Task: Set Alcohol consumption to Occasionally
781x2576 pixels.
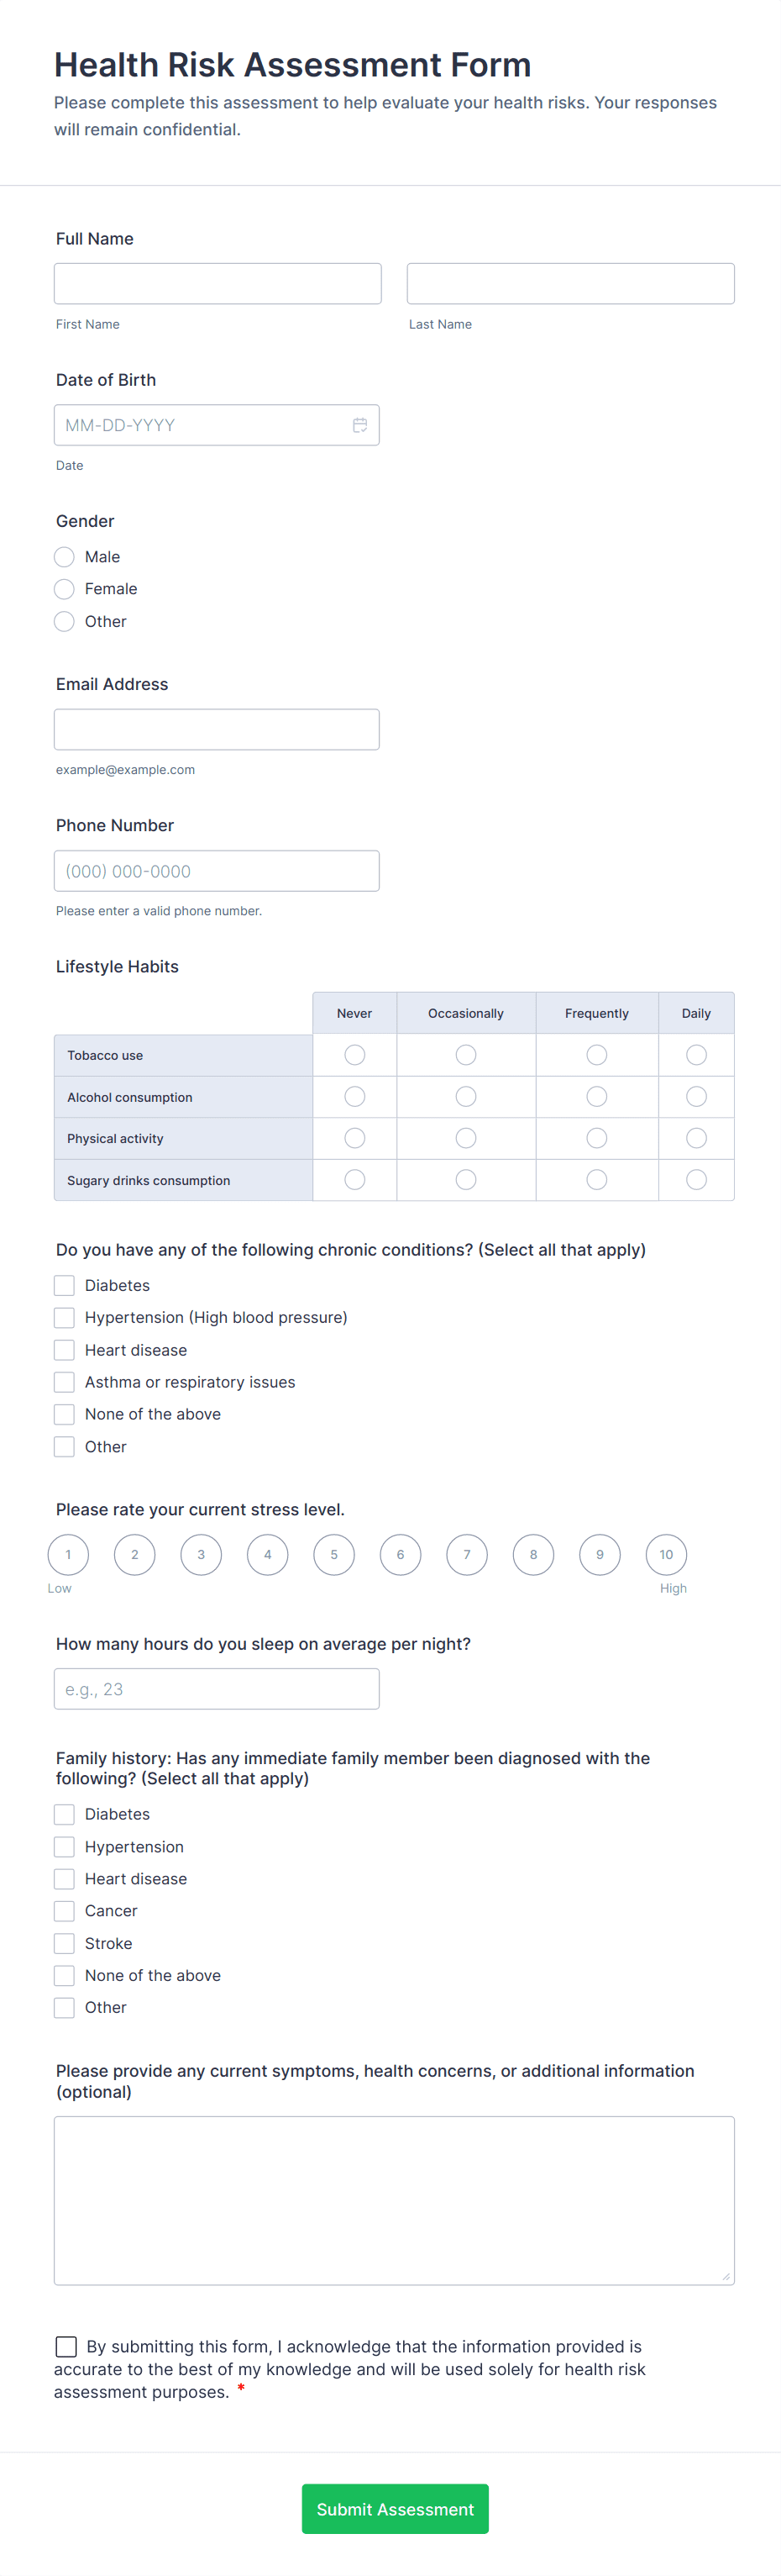Action: tap(465, 1097)
